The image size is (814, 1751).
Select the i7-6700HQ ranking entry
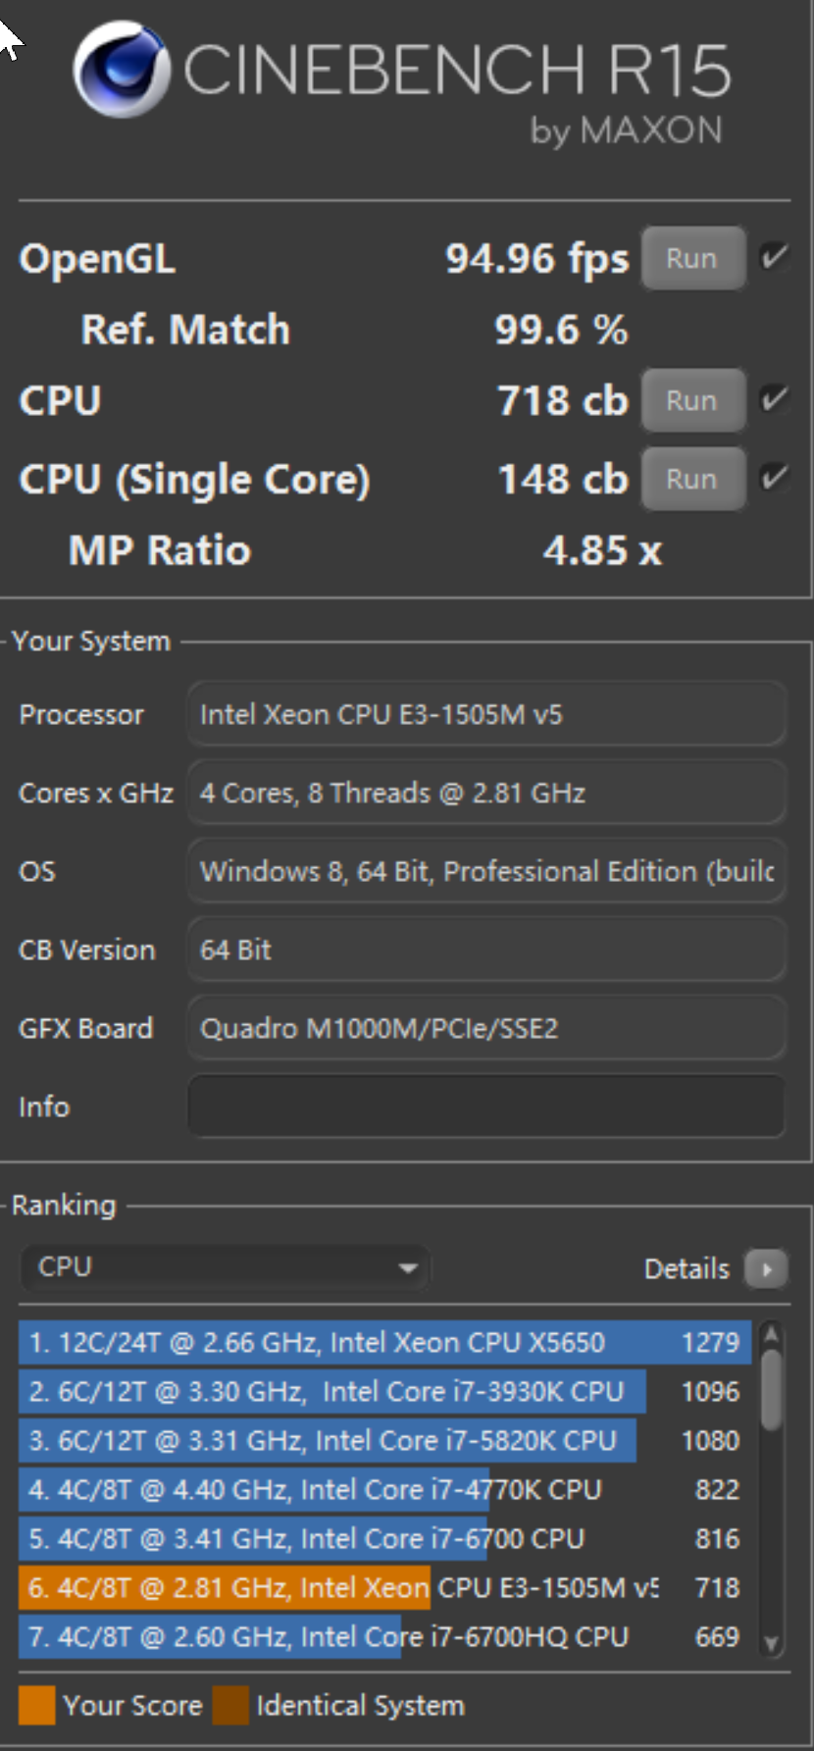pyautogui.click(x=385, y=1636)
